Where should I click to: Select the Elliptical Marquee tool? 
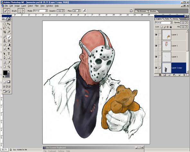(5, 24)
